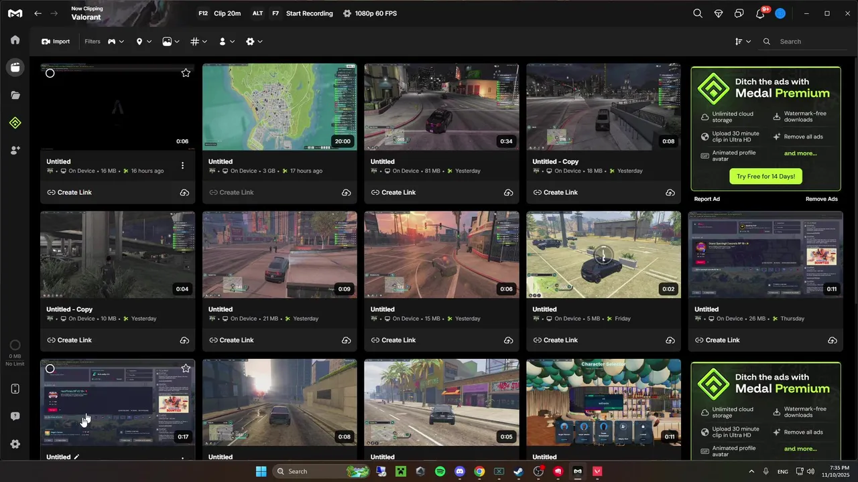Open the sort order dropdown
This screenshot has width=858, height=482.
click(743, 42)
